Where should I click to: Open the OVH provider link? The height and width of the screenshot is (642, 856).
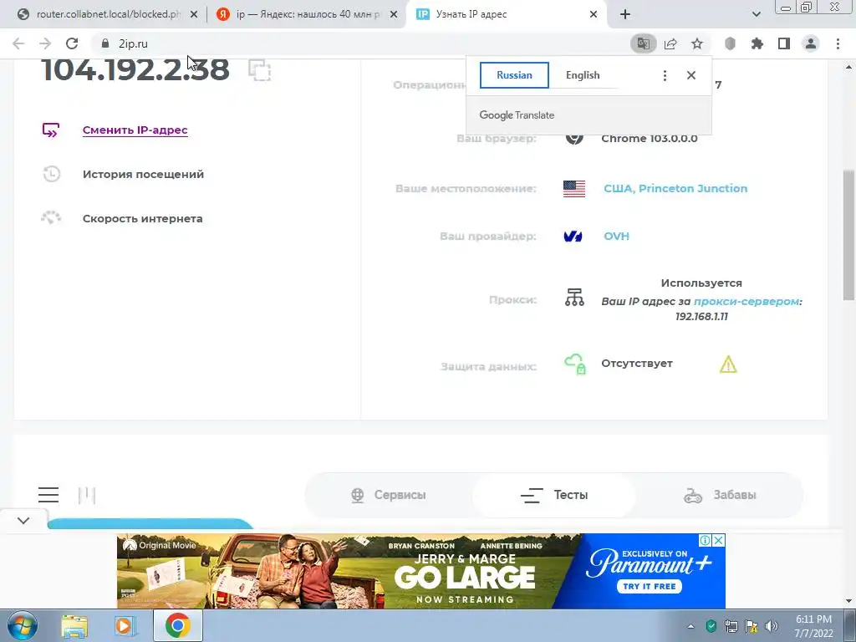tap(616, 237)
